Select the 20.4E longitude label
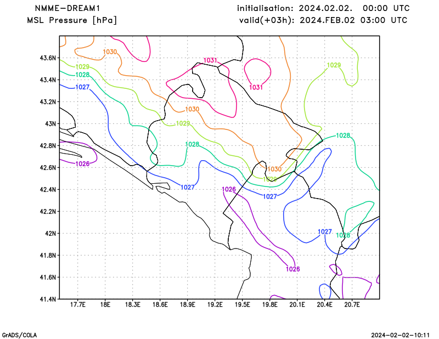Image resolution: width=439 pixels, height=339 pixels. click(325, 304)
